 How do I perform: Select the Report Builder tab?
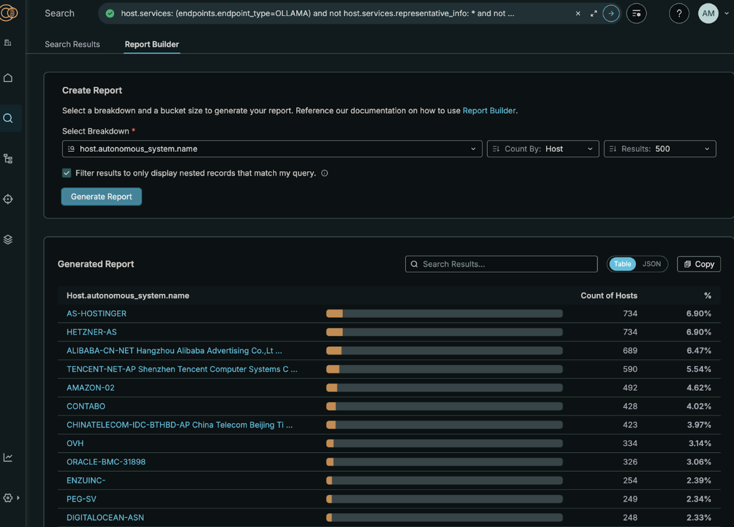pos(152,44)
